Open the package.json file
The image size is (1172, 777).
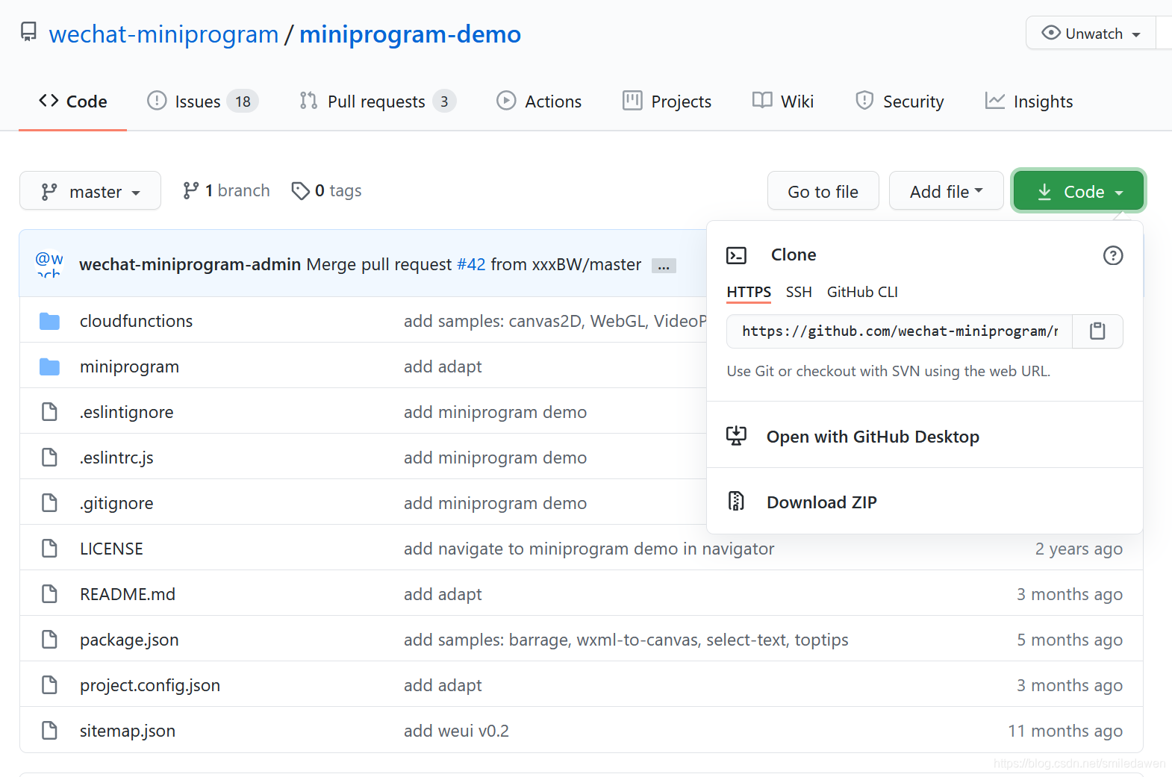[x=129, y=640]
